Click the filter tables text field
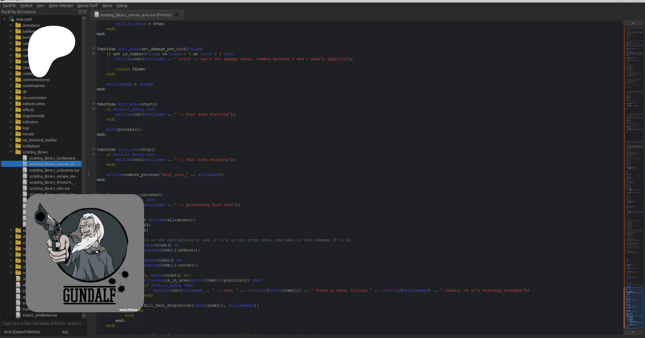645x338 pixels. coord(43,323)
